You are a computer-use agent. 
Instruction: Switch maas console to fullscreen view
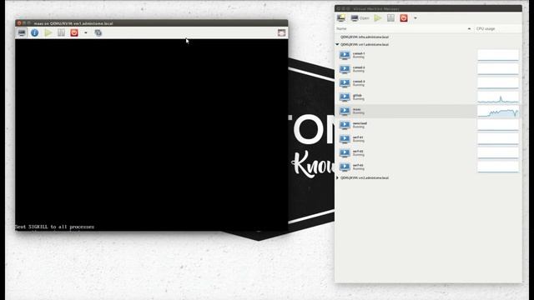pos(281,32)
